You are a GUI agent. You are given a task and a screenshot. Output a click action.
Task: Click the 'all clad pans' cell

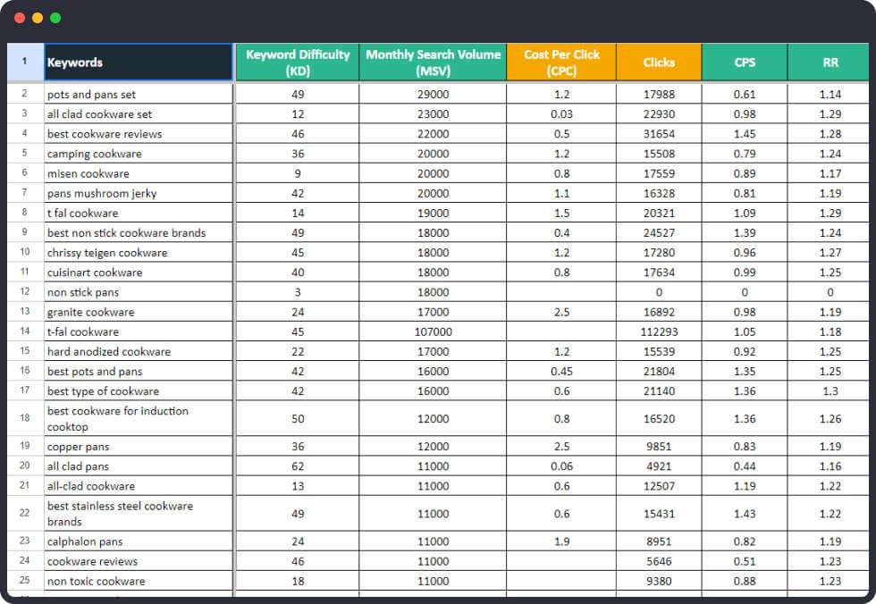pos(139,466)
